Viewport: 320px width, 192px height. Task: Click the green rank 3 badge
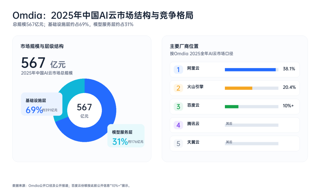(x=178, y=106)
